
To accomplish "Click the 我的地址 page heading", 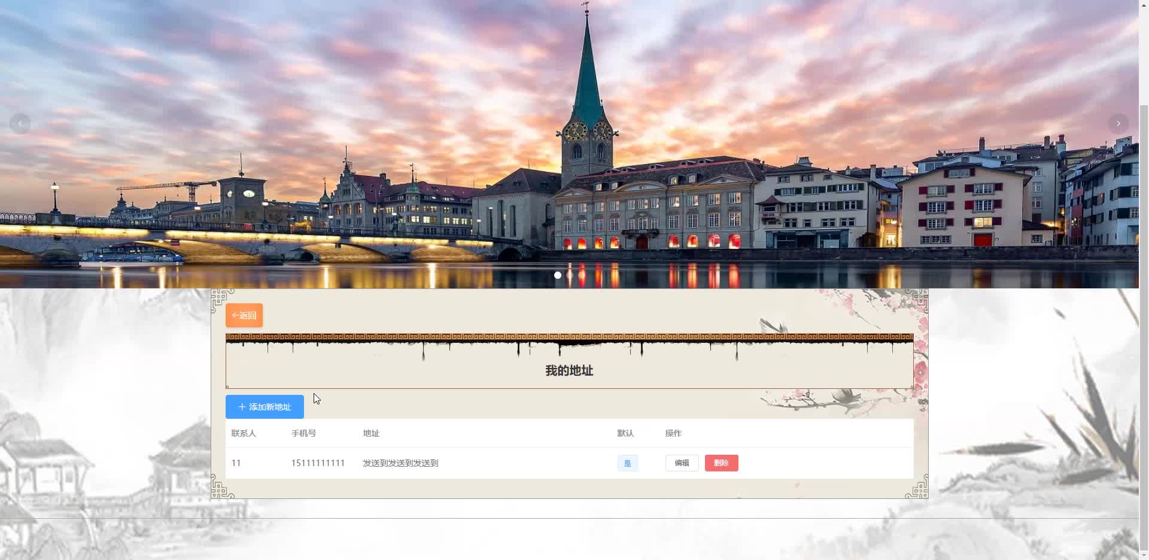I will tap(569, 371).
